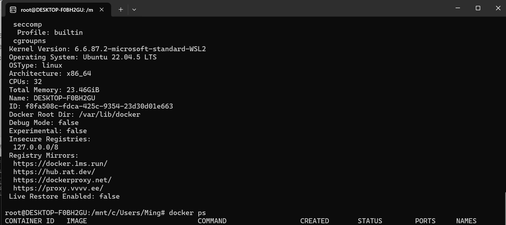Click the Kernel Version line
This screenshot has height=225, width=506.
click(107, 49)
